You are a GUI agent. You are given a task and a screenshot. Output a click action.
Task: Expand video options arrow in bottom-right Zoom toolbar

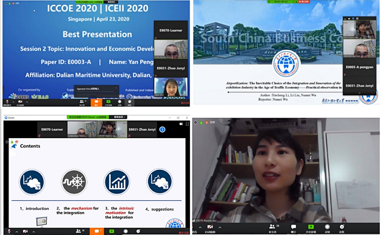pyautogui.click(x=220, y=228)
